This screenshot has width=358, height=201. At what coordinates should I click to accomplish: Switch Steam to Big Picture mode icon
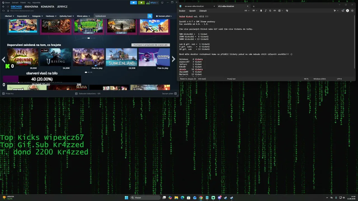tap(162, 3)
